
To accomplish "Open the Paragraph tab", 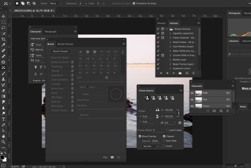I will [51, 32].
